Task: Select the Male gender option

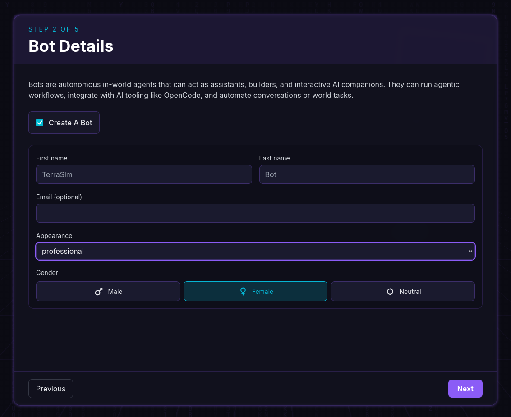Action: pos(108,291)
